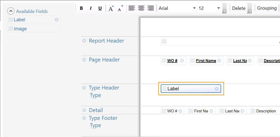Open the font size 12 dropdown

219,8
